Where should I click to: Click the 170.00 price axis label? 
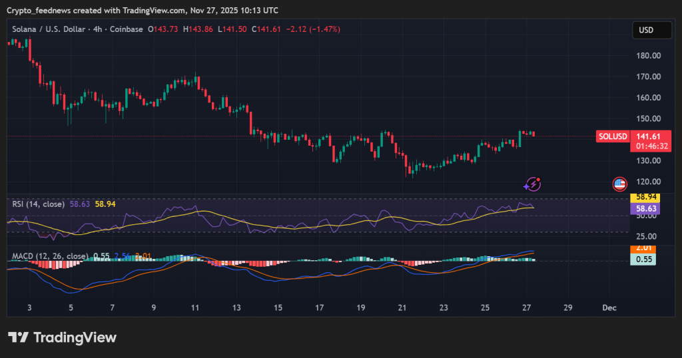point(649,77)
